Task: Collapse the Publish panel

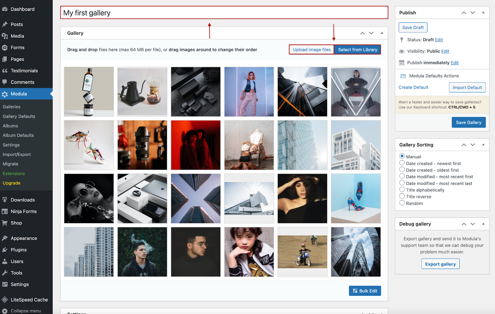Action: coord(483,13)
